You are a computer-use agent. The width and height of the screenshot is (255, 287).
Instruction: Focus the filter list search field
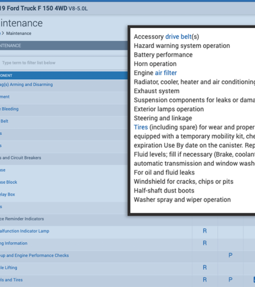coord(64,63)
